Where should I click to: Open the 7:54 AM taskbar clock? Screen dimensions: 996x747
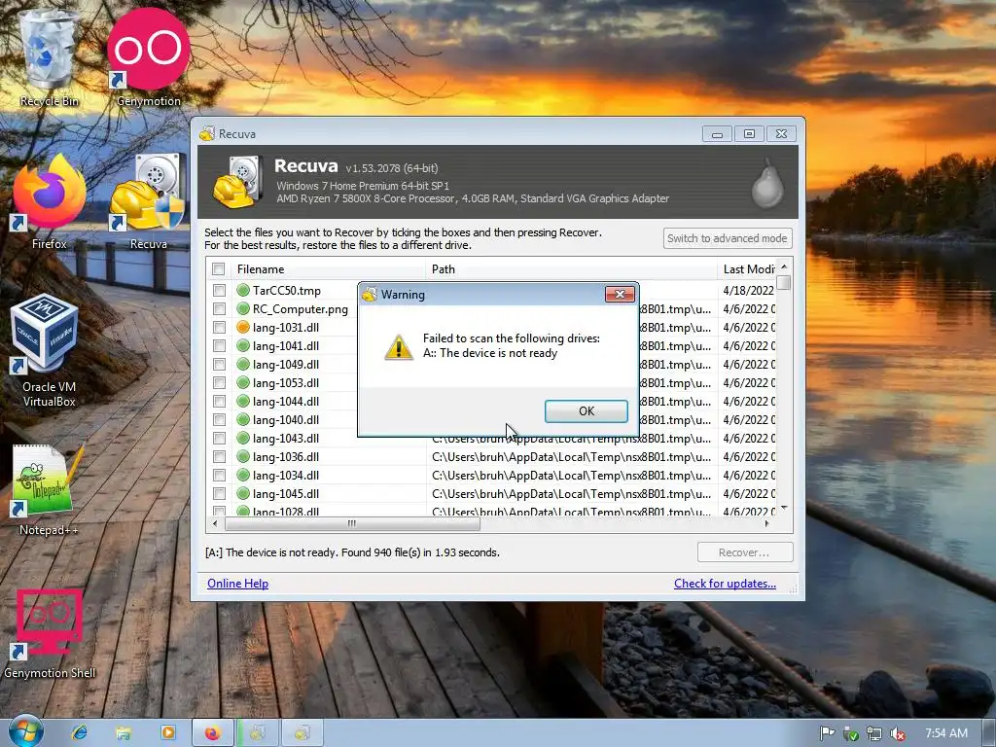point(945,733)
